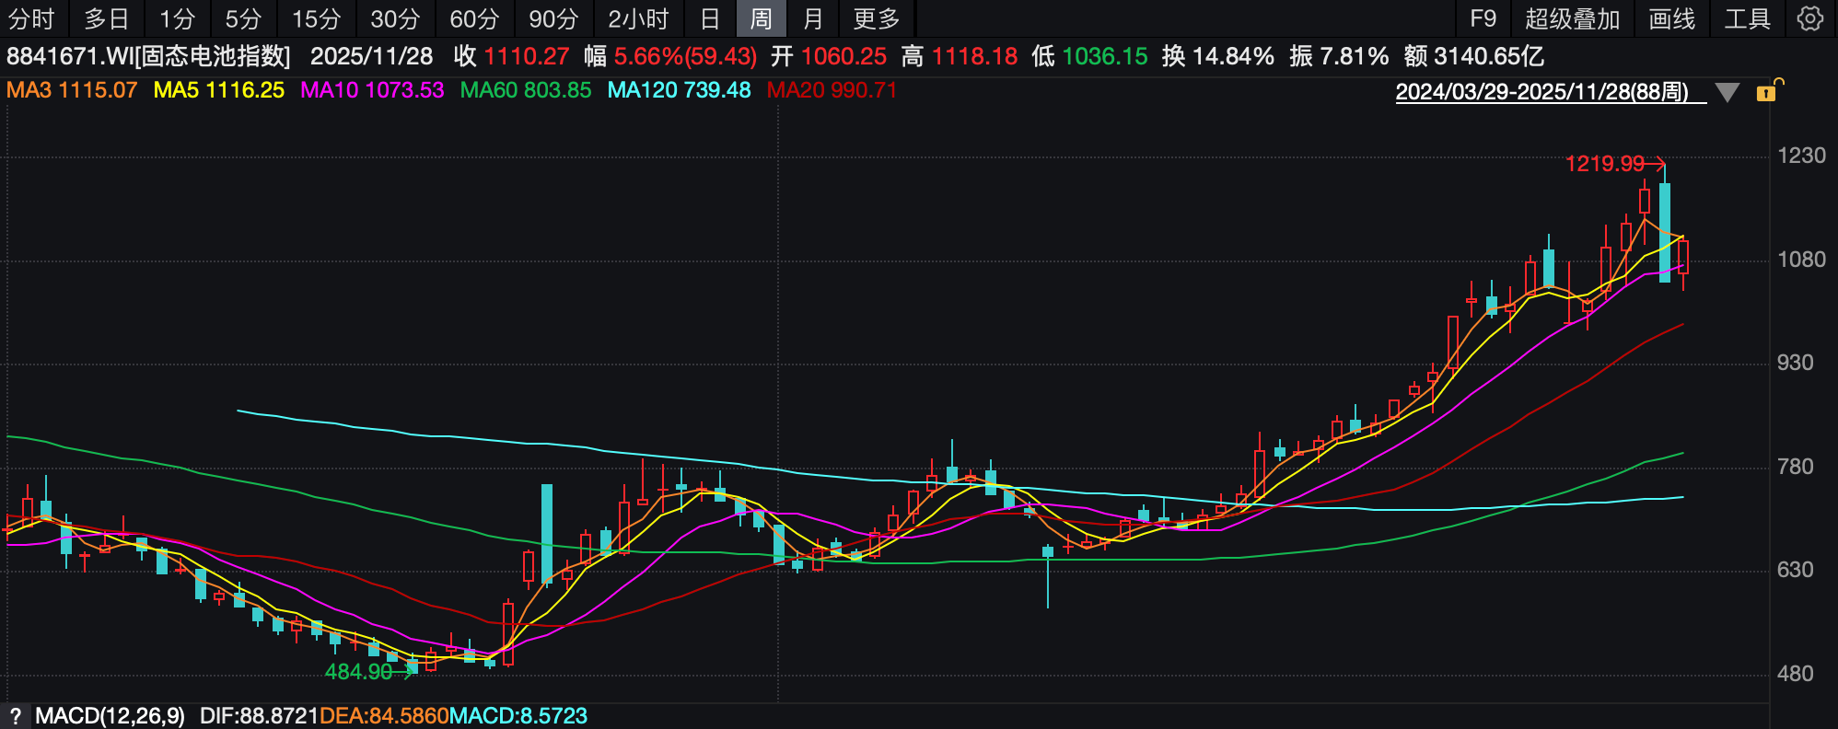1838x729 pixels.
Task: Open the 工具 tools menu
Action: (x=1747, y=18)
